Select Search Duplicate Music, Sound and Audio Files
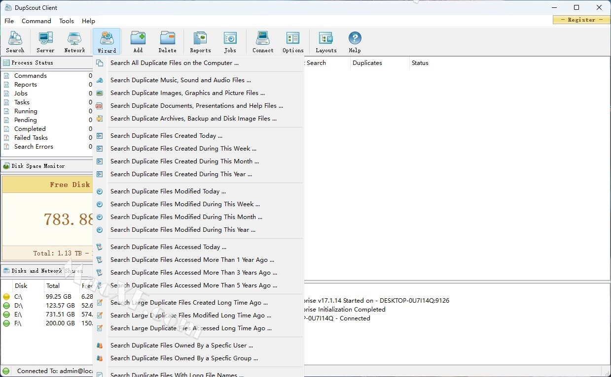Screen dimensions: 611x377 (198, 80)
